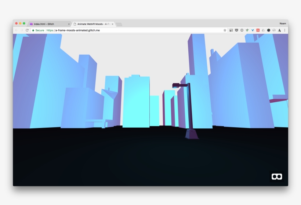Open the Noam profile button
Screen dimensions: 301x205
click(x=283, y=23)
